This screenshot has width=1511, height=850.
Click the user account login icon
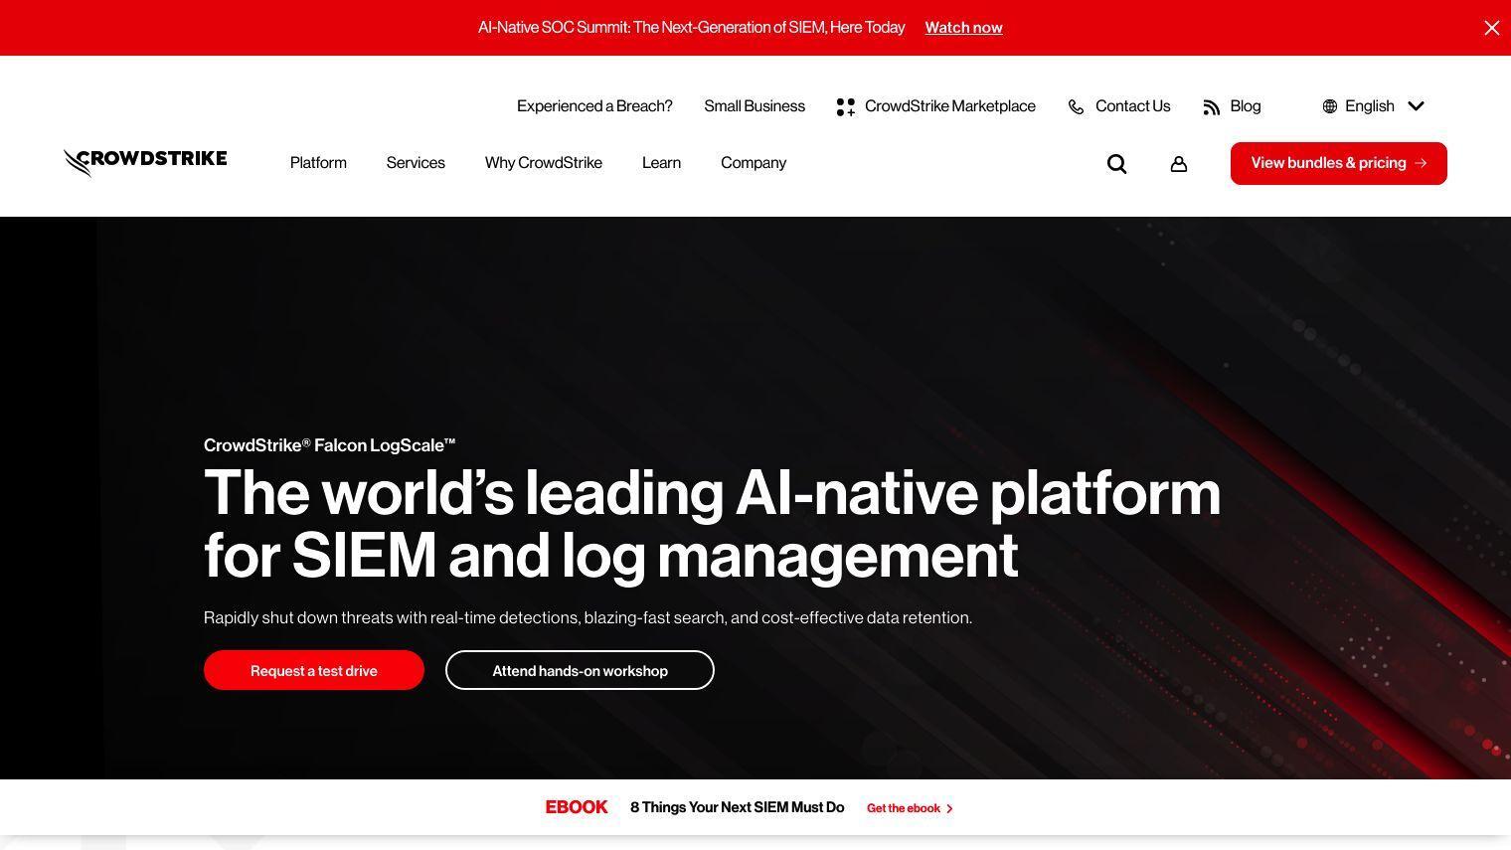(x=1179, y=164)
